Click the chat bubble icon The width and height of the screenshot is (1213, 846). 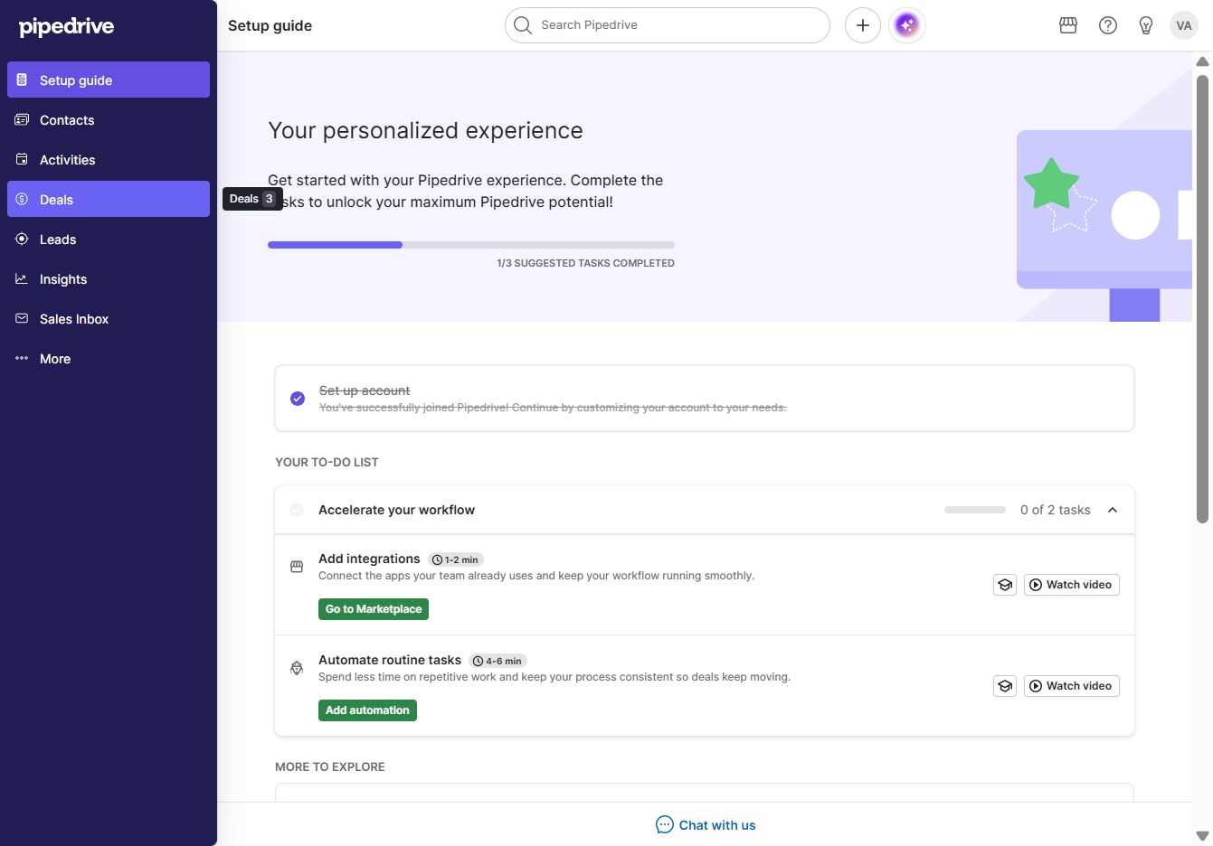(665, 824)
